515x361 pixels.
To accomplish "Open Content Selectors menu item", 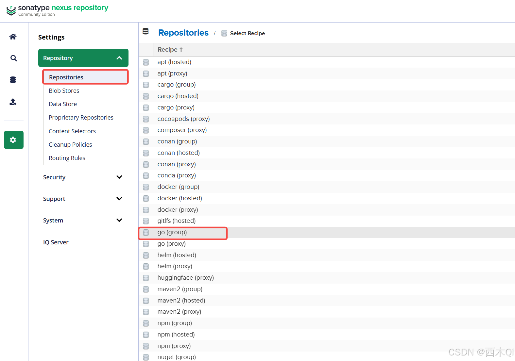I will pyautogui.click(x=72, y=131).
